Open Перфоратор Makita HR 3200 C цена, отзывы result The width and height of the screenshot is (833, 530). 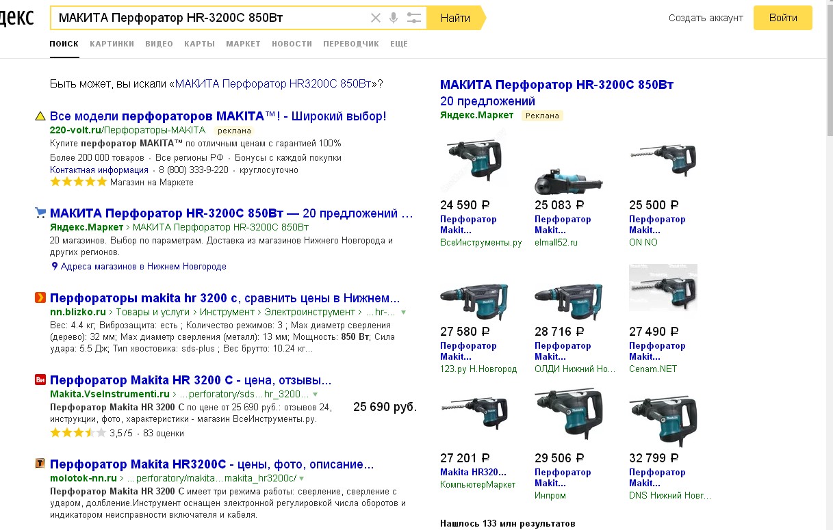pos(190,380)
